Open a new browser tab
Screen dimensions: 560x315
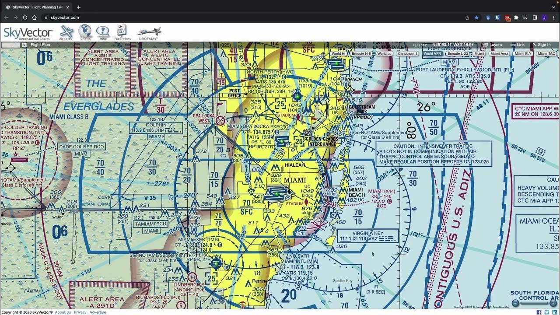pos(79,7)
